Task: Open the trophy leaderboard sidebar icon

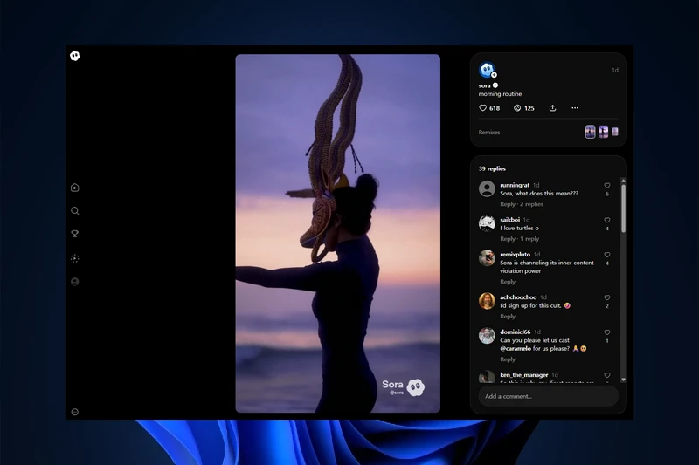Action: tap(75, 234)
